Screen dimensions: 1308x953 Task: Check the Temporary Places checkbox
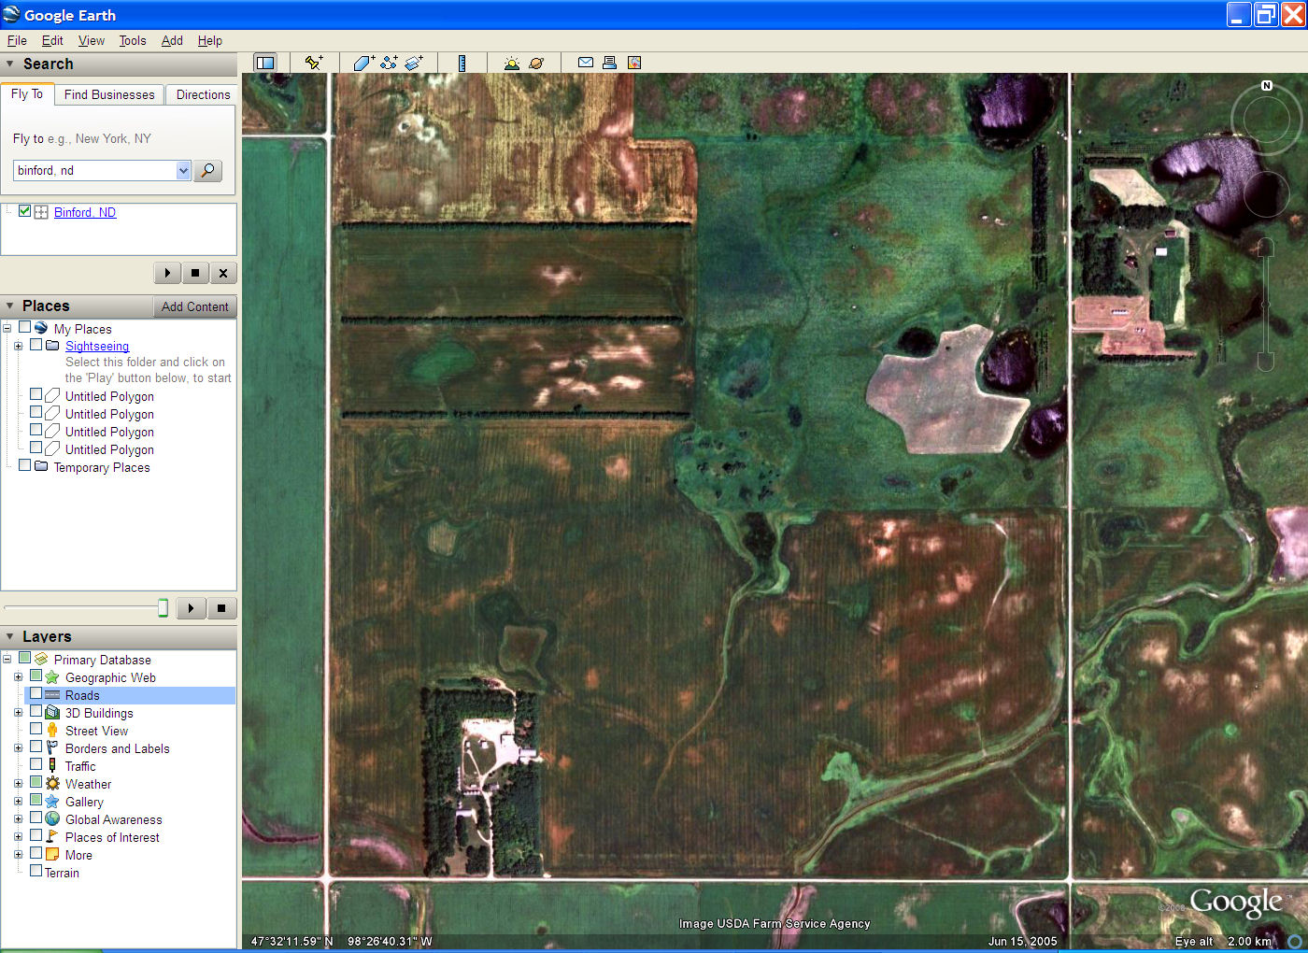click(24, 465)
